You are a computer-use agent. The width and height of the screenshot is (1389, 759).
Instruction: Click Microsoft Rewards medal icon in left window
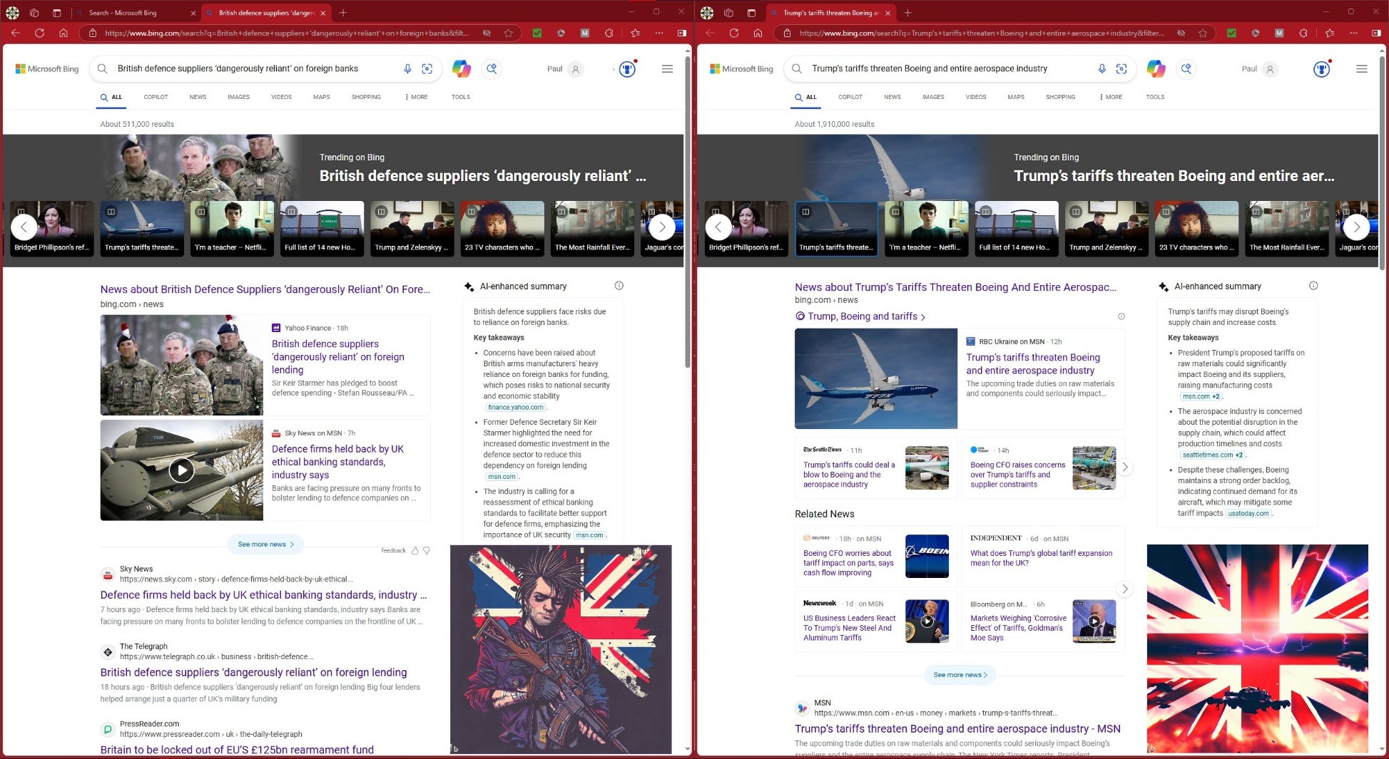pos(627,69)
